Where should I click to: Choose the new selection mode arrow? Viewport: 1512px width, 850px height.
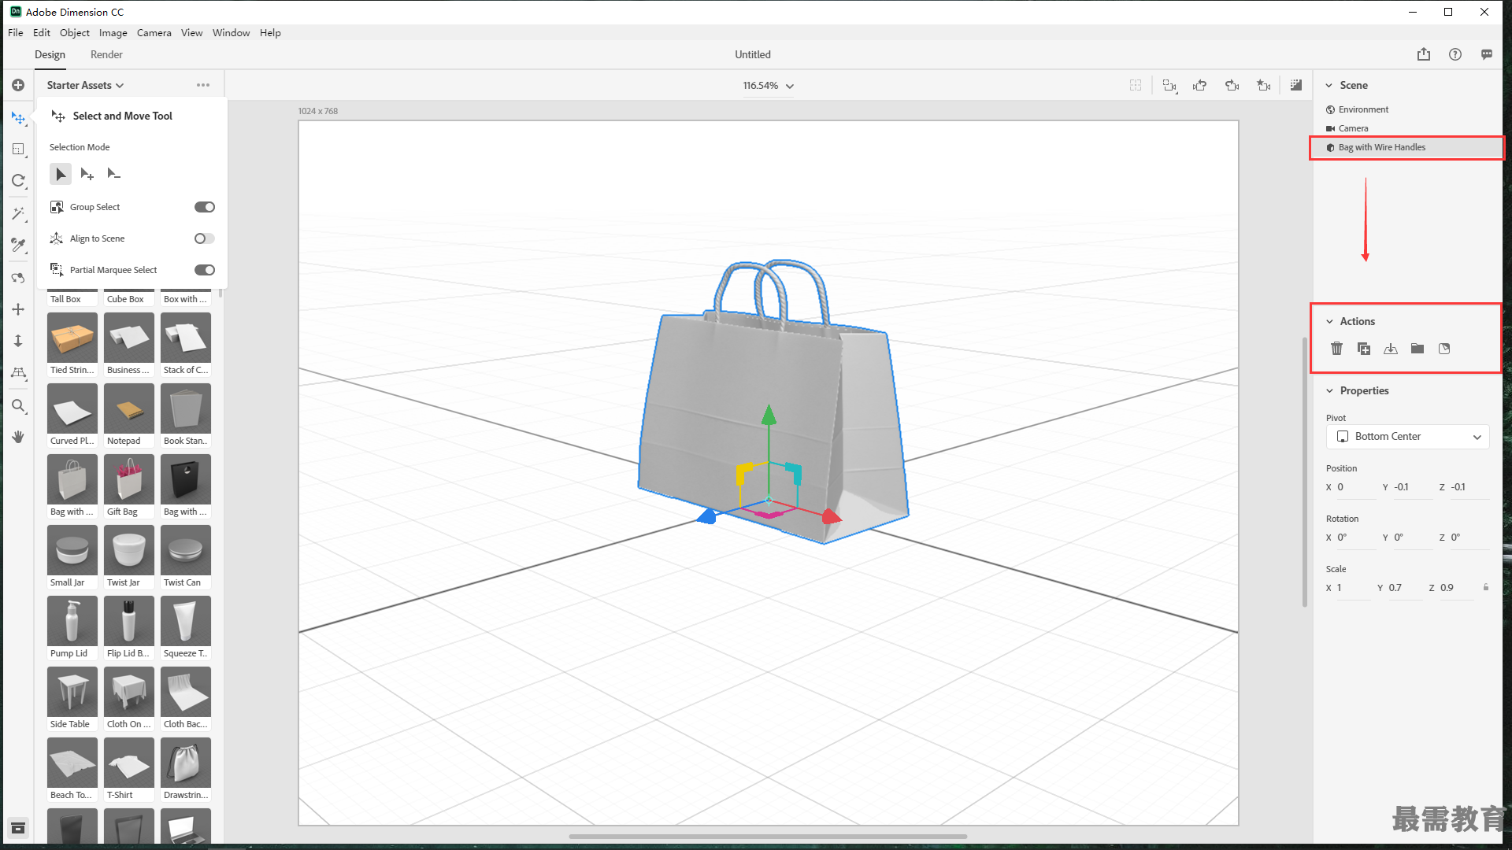[x=61, y=174]
